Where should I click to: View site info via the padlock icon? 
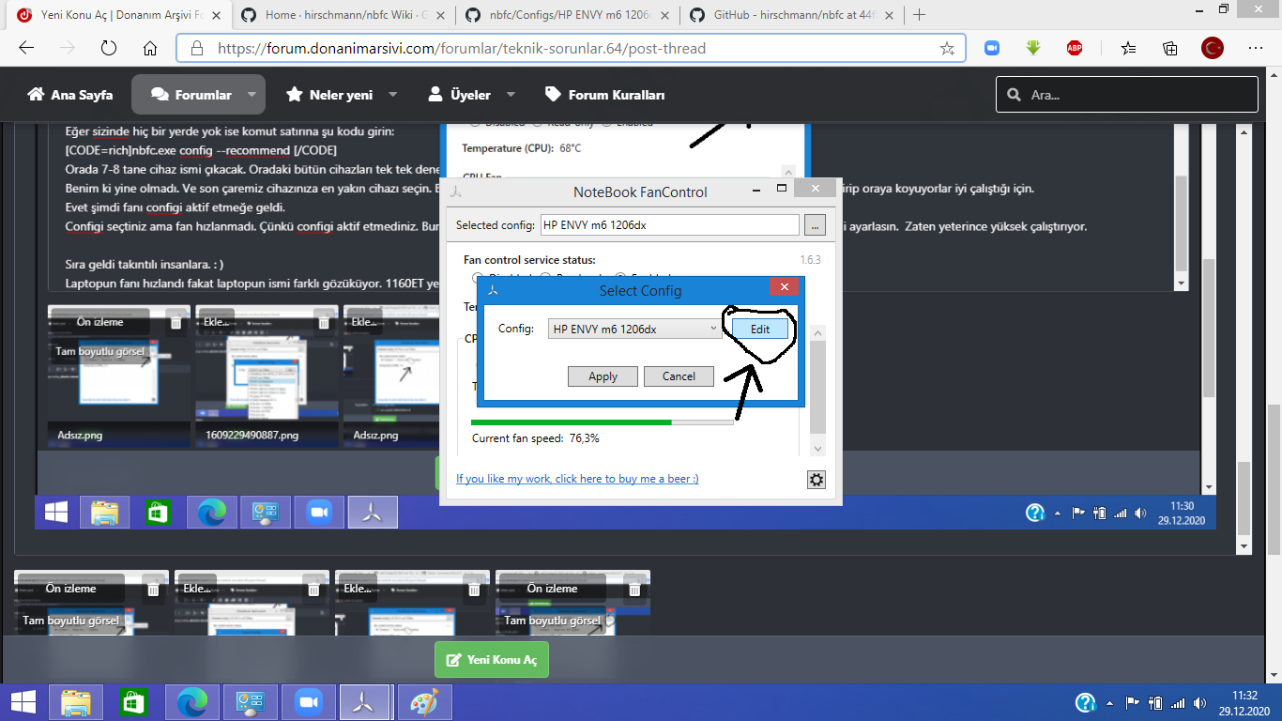click(196, 48)
